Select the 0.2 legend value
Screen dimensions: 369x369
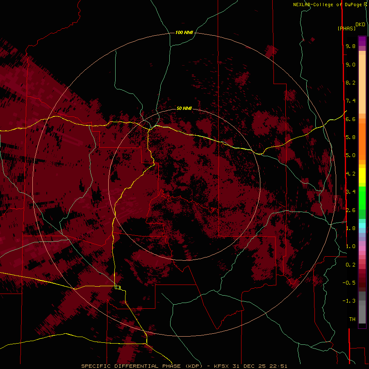coord(351,265)
